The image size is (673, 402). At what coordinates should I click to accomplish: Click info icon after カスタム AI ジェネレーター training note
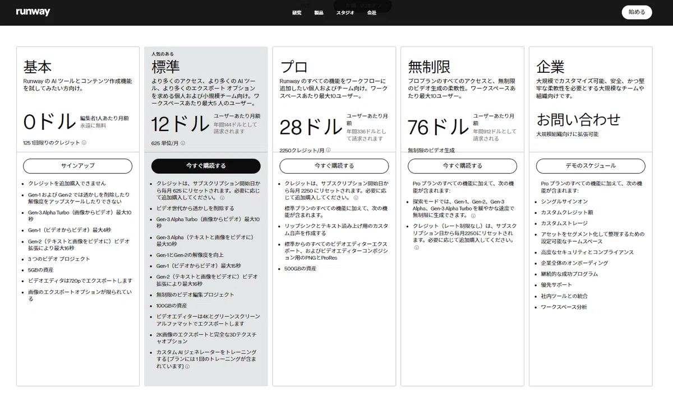tap(187, 366)
